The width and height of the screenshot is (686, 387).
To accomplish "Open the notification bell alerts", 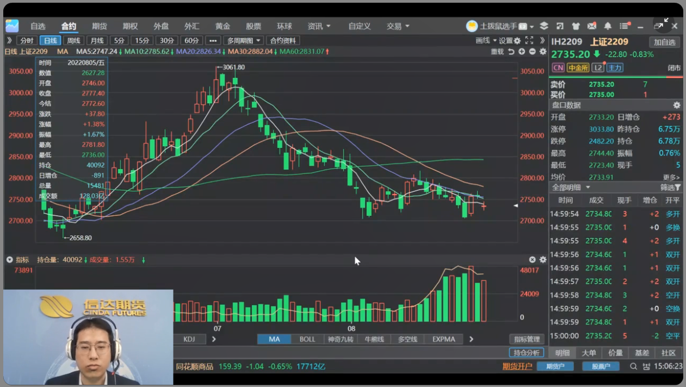I will 608,26.
